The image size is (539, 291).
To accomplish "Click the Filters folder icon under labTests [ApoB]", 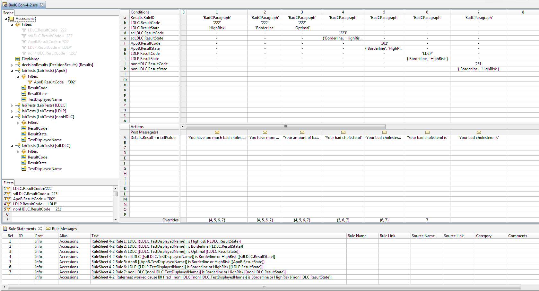I will (24, 76).
